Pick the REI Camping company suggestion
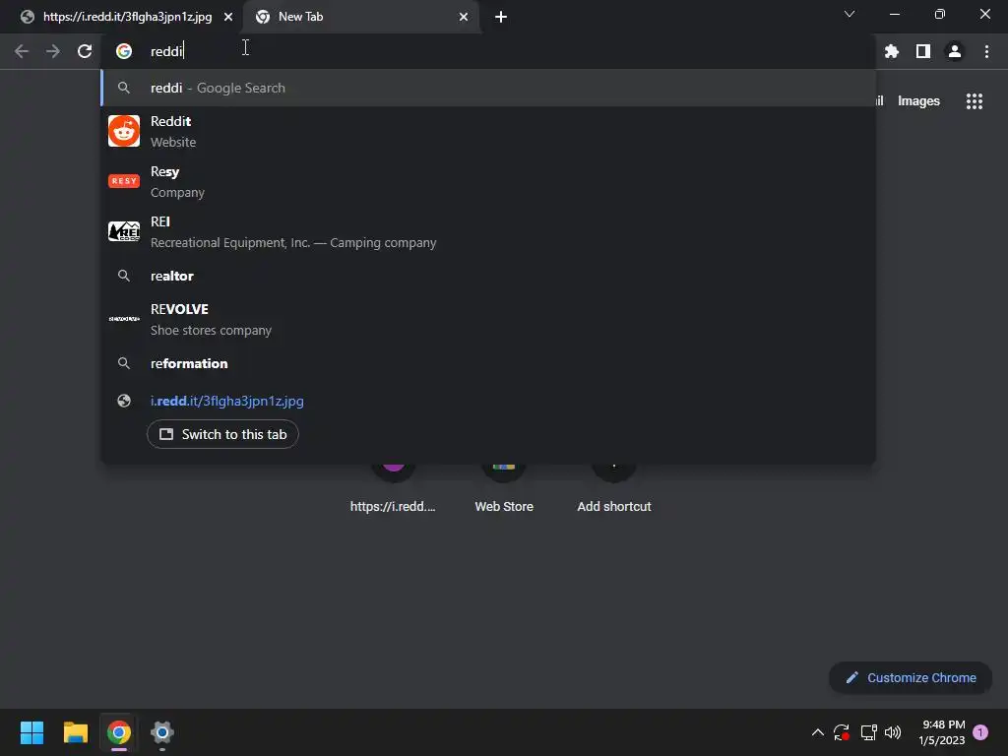The image size is (1008, 756). 488,231
